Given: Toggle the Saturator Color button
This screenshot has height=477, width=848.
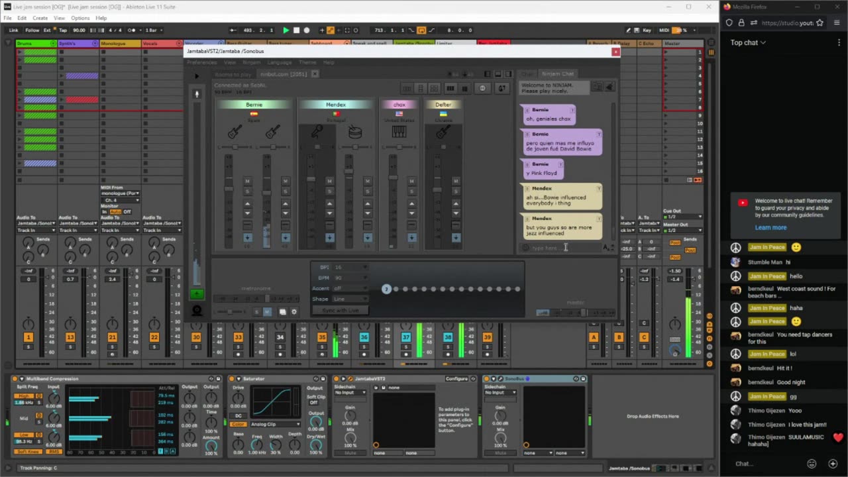Looking at the screenshot, I should click(237, 424).
